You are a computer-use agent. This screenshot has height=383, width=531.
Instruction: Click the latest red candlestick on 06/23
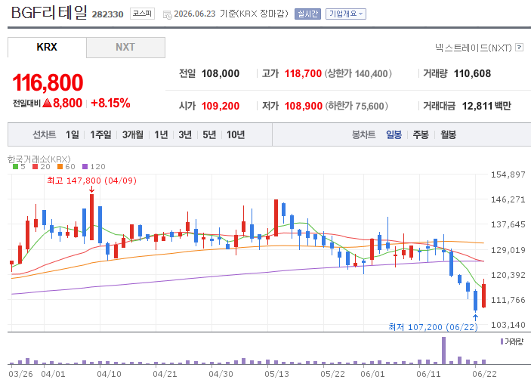pos(484,295)
